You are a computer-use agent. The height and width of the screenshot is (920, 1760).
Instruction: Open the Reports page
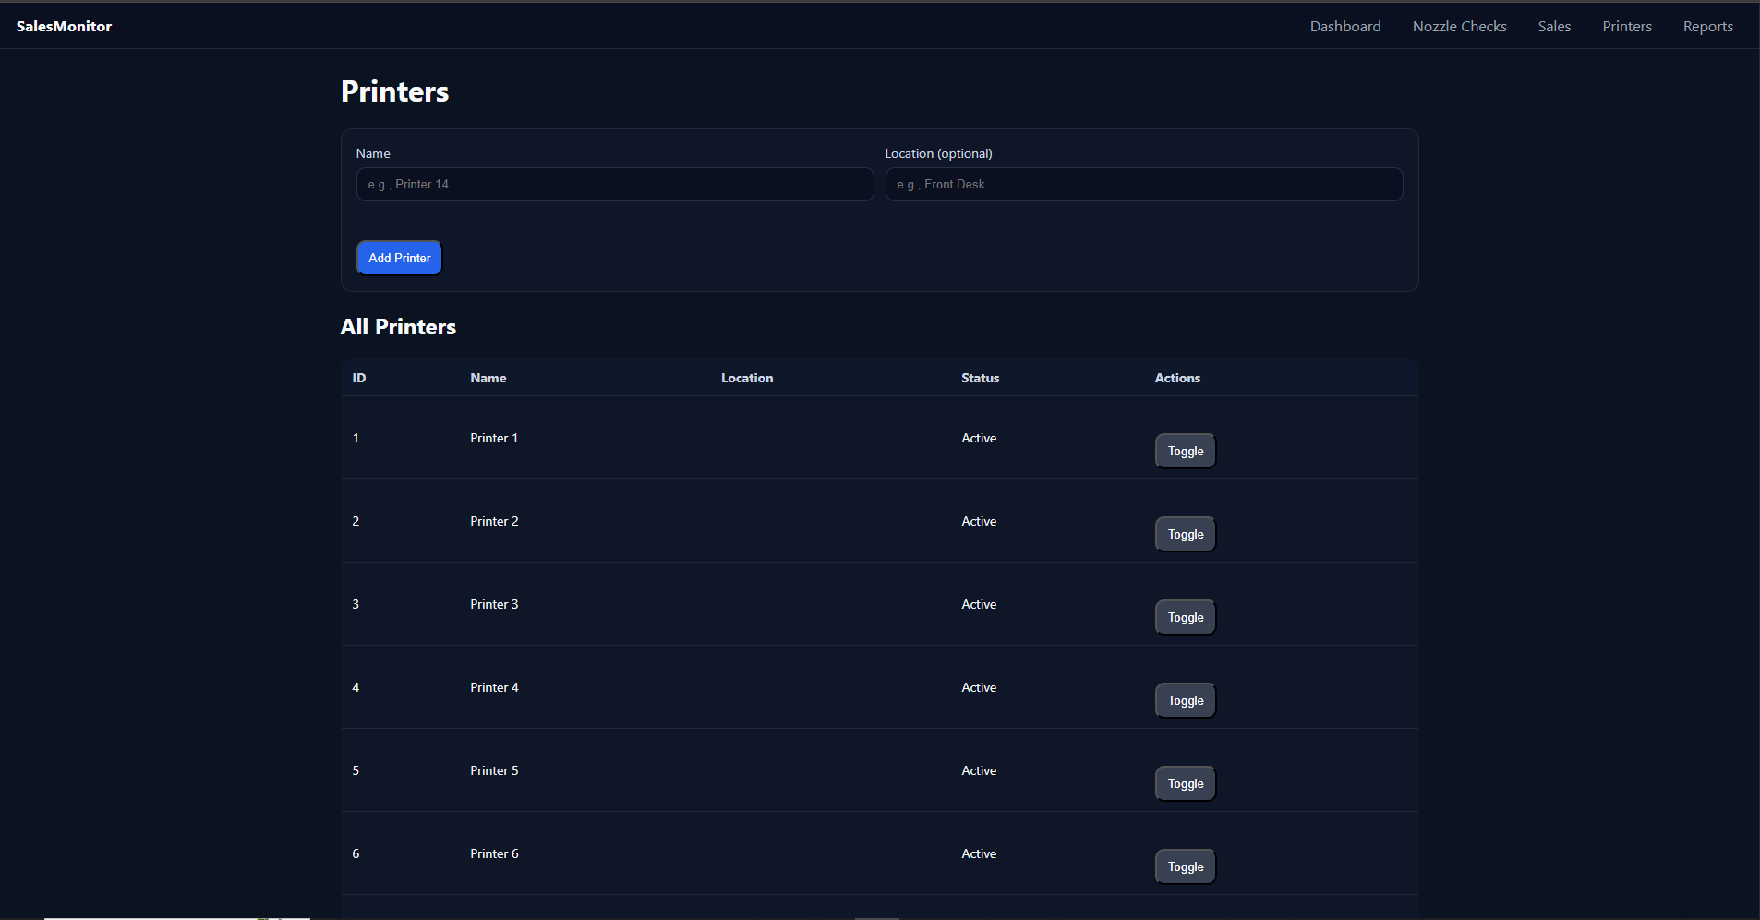point(1707,27)
